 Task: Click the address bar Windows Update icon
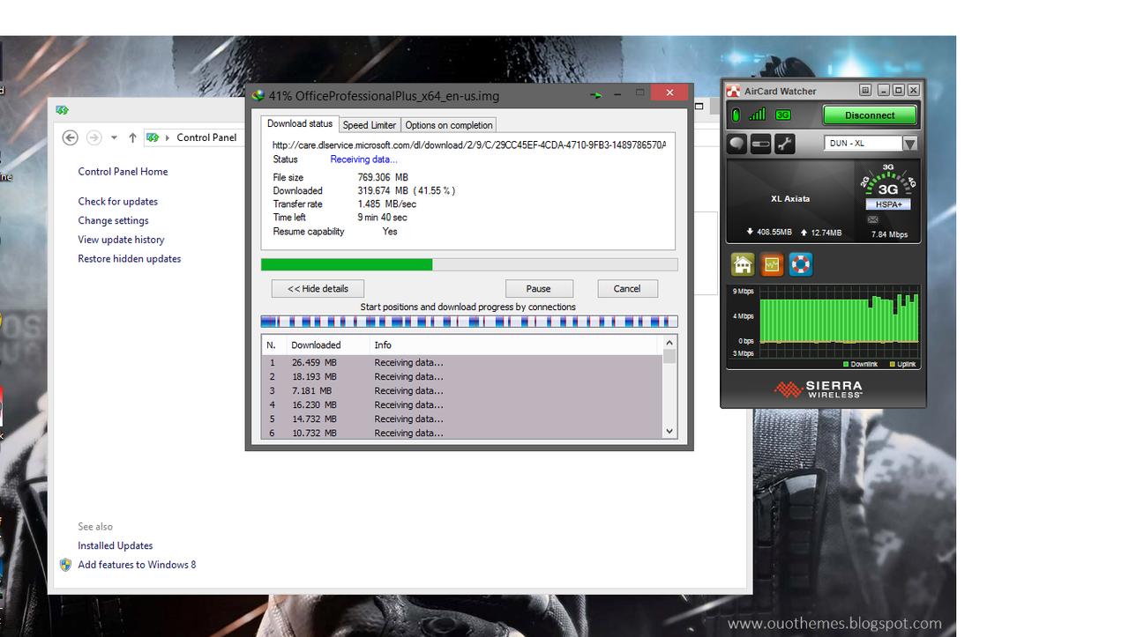pyautogui.click(x=153, y=137)
